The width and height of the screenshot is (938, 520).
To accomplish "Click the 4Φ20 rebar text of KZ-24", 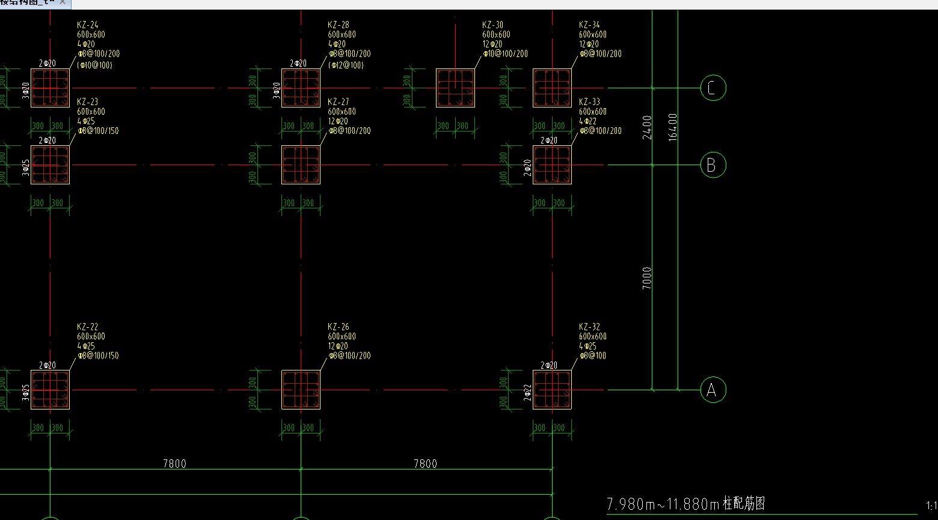I will click(x=86, y=44).
